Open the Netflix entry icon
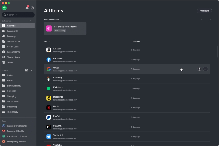This screenshot has width=219, height=146. (49, 108)
